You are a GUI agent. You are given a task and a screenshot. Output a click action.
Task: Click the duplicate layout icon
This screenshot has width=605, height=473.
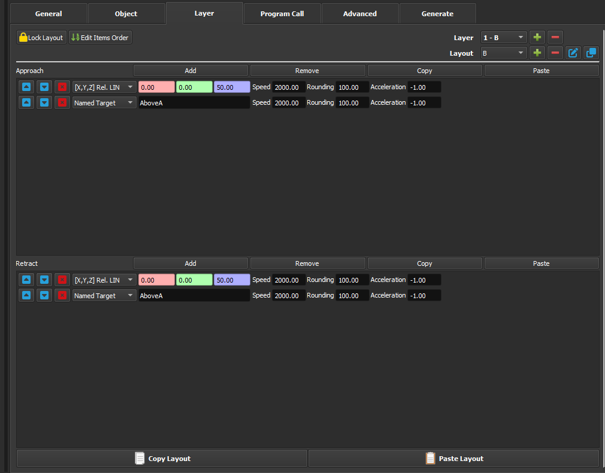[x=591, y=53]
